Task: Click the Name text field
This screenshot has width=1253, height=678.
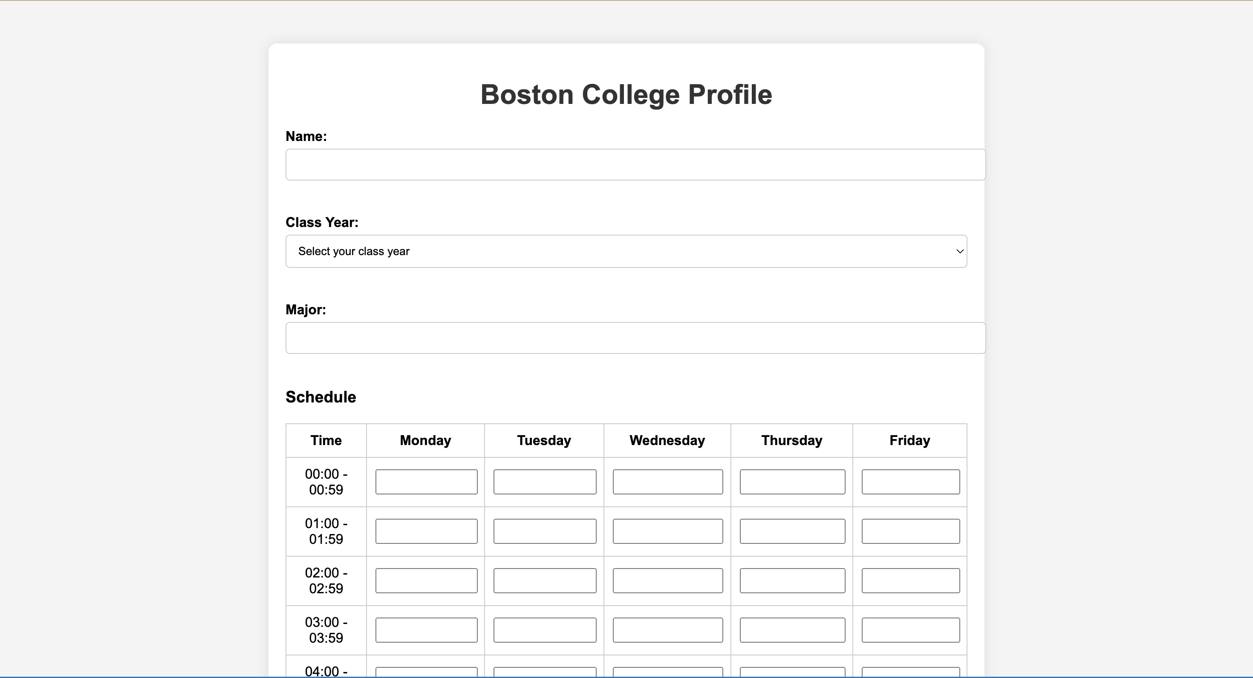Action: point(635,165)
